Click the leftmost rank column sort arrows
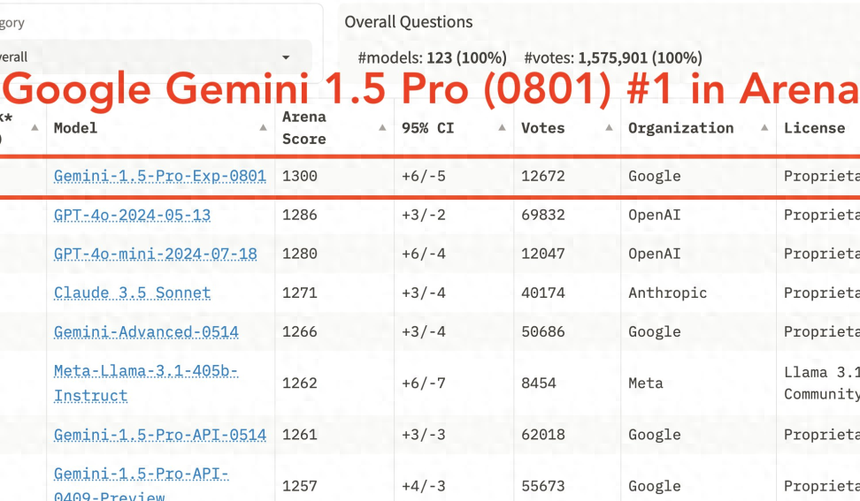 click(35, 128)
